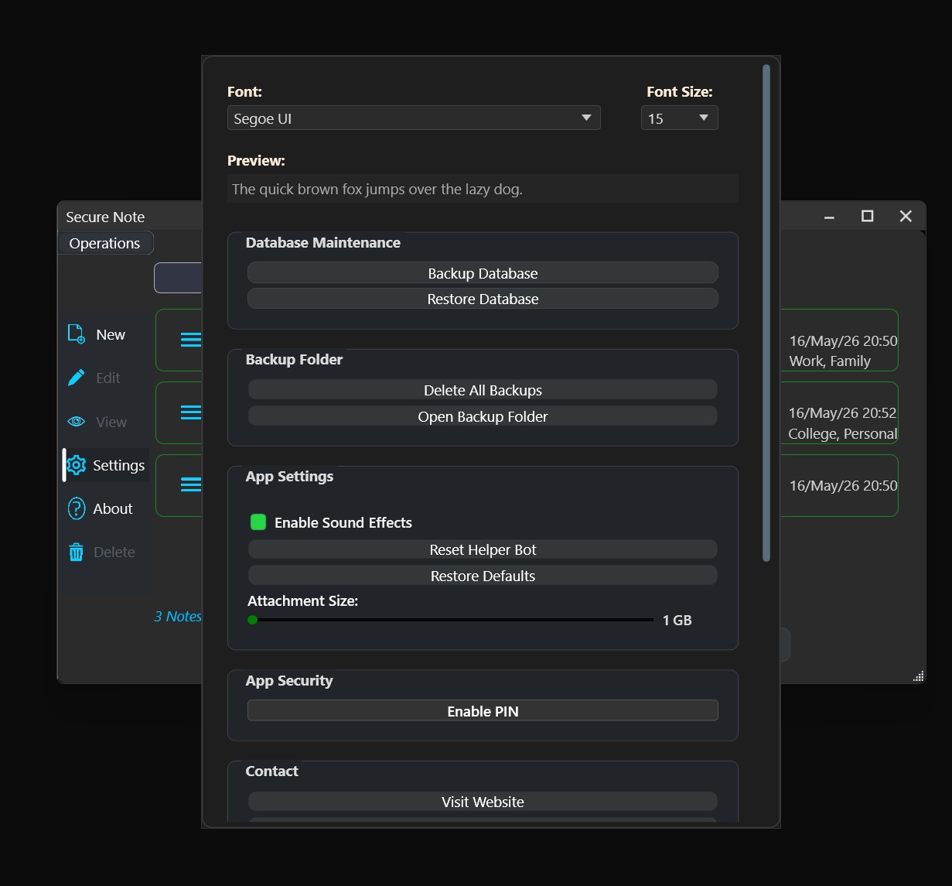Click the Settings gear icon
The height and width of the screenshot is (886, 952).
click(76, 465)
